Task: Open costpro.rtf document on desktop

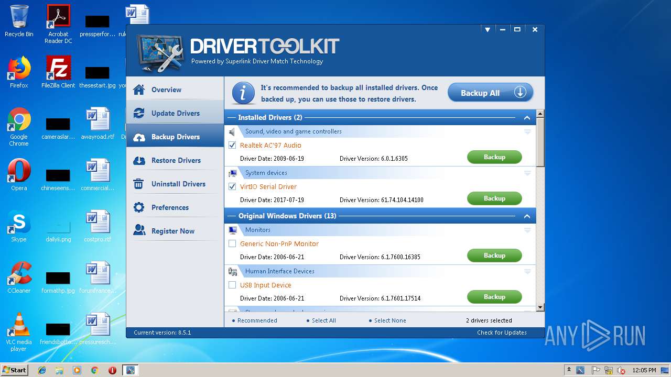Action: 98,226
